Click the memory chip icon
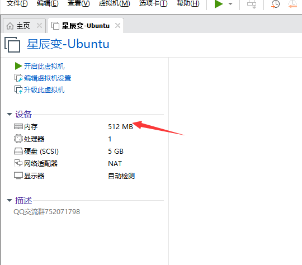The height and width of the screenshot is (265, 302). (x=18, y=126)
